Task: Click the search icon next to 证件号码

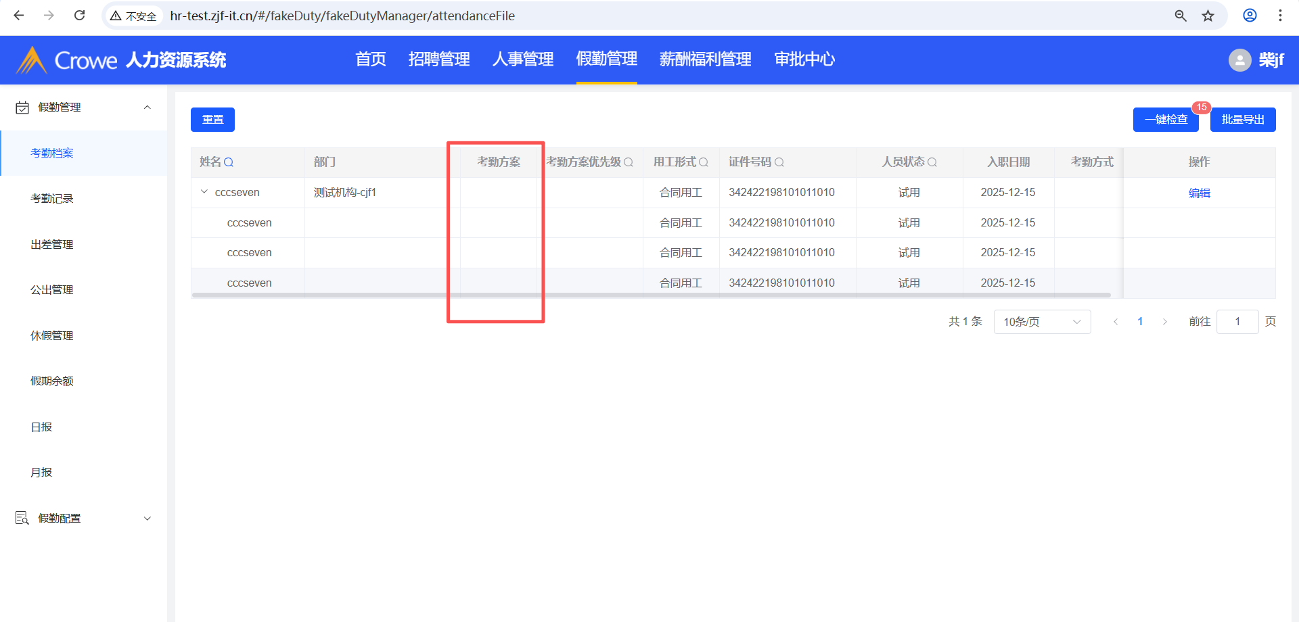Action: click(x=779, y=162)
